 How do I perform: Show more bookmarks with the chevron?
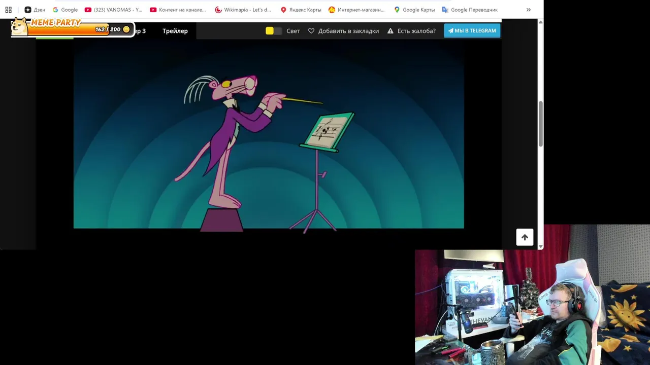coord(528,10)
